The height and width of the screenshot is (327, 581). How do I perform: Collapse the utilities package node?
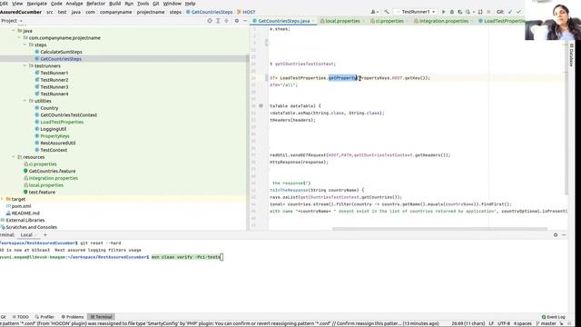coord(25,101)
